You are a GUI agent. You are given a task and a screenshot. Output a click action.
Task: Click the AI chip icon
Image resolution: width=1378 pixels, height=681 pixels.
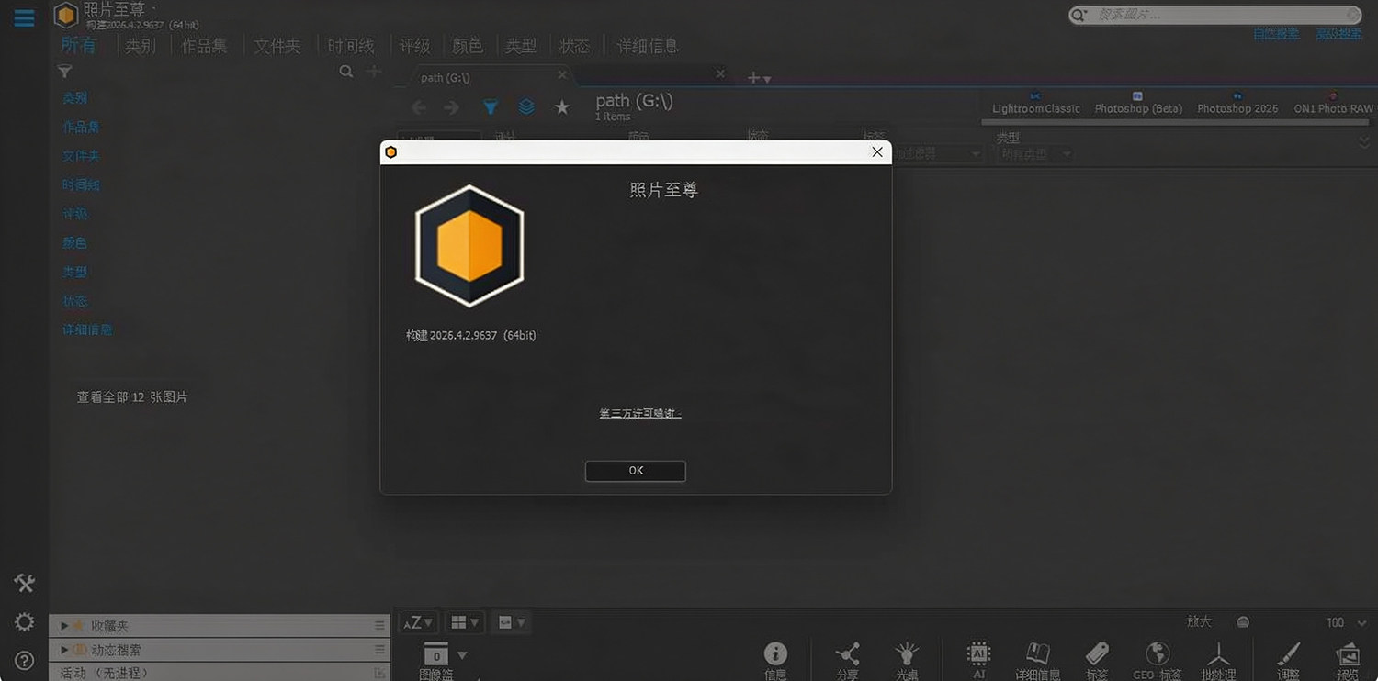[x=979, y=653]
